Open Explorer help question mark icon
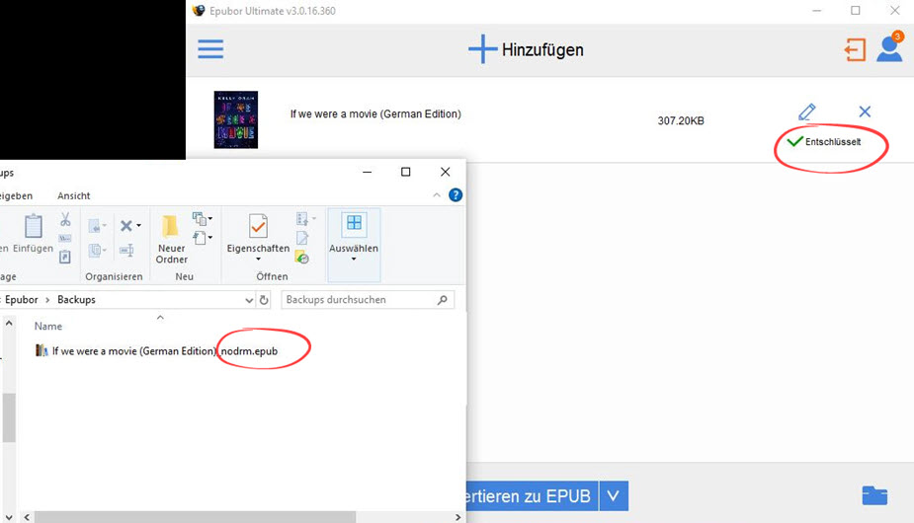Screen dimensions: 914x523 coord(456,195)
